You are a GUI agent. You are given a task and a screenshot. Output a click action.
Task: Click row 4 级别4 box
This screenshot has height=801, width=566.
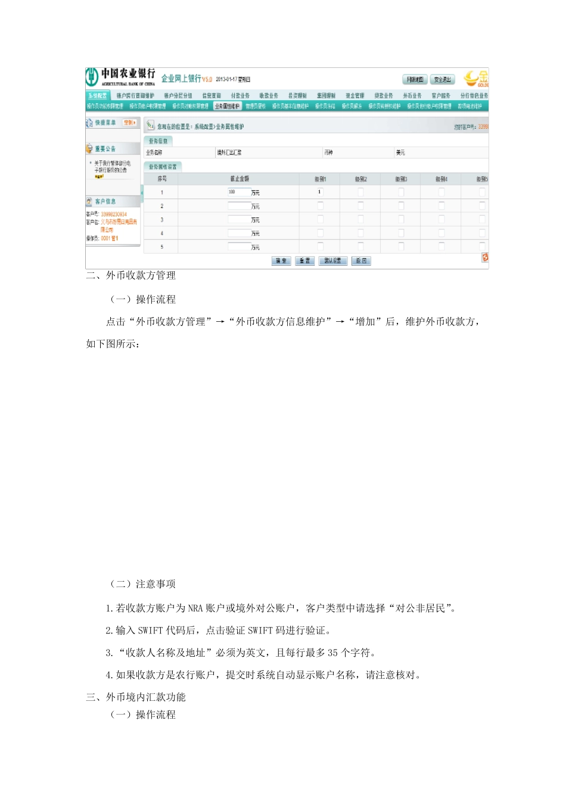[x=441, y=233]
